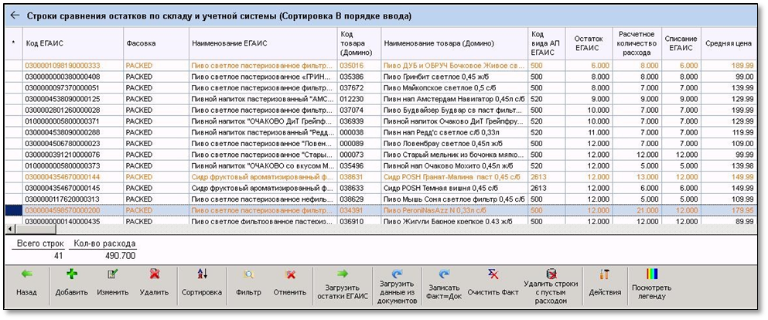
Task: Click the Списание ЕГАИС column header
Action: click(x=681, y=43)
